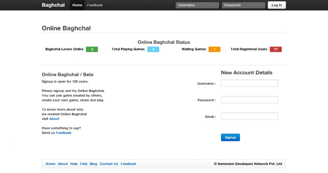
Task: Focus the signup Username input field
Action: point(250,83)
